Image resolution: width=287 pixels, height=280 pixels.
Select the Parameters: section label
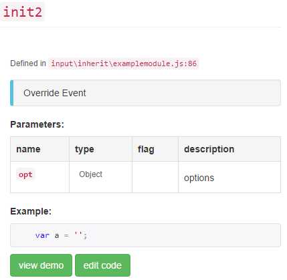click(37, 124)
